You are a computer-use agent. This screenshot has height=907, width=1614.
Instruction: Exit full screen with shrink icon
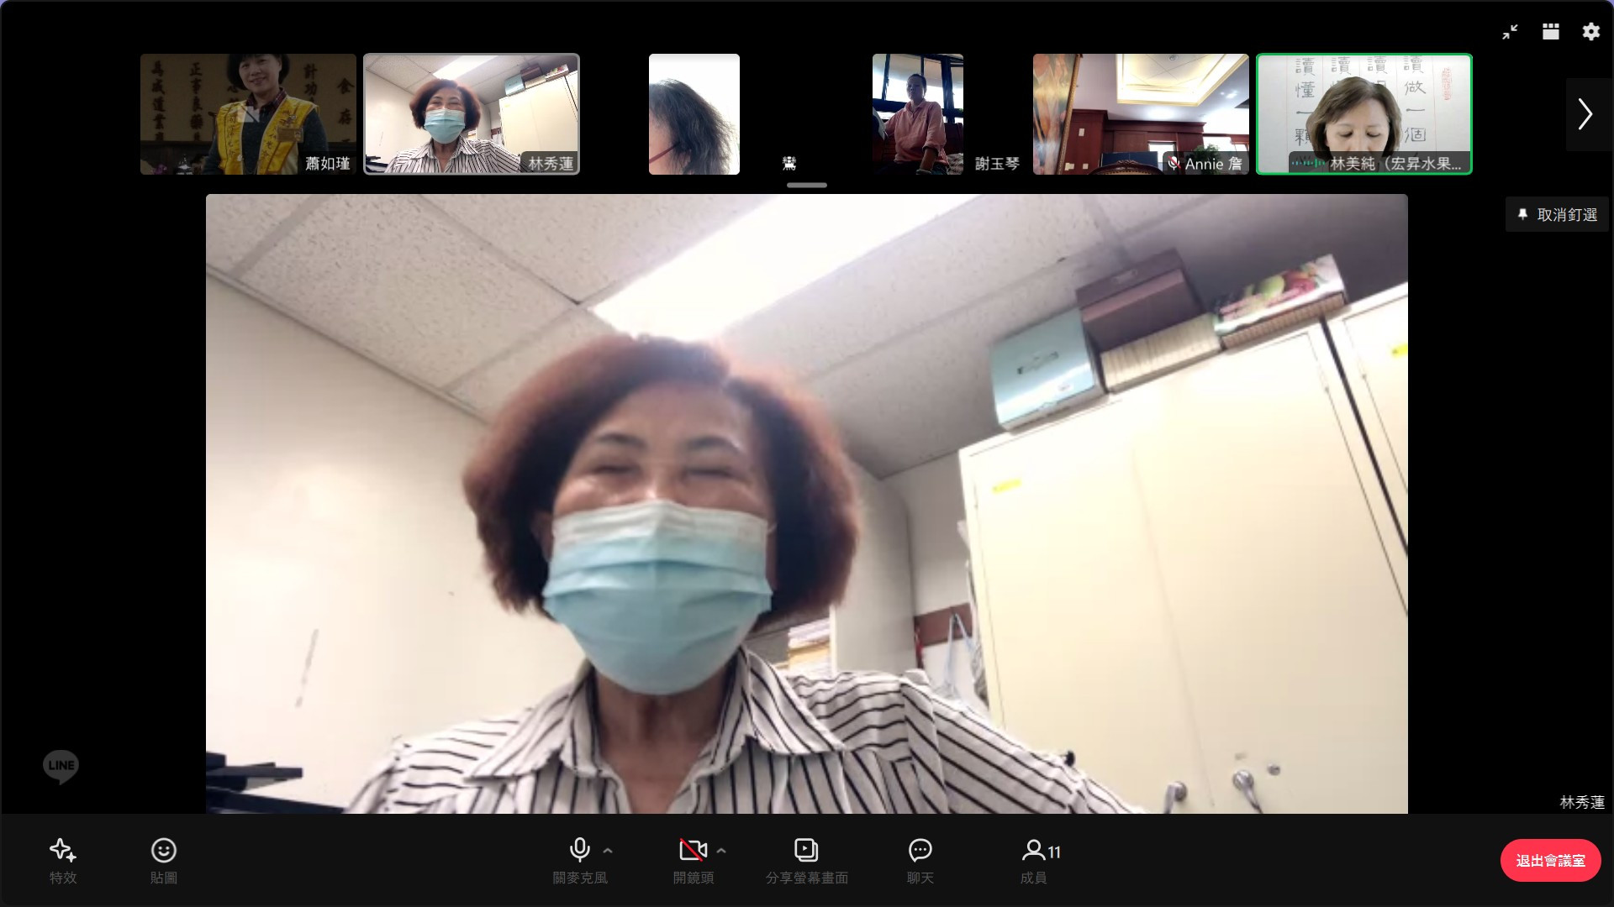coord(1510,32)
